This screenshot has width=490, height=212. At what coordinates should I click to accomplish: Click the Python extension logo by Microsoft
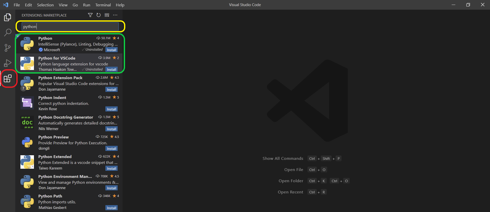click(27, 44)
